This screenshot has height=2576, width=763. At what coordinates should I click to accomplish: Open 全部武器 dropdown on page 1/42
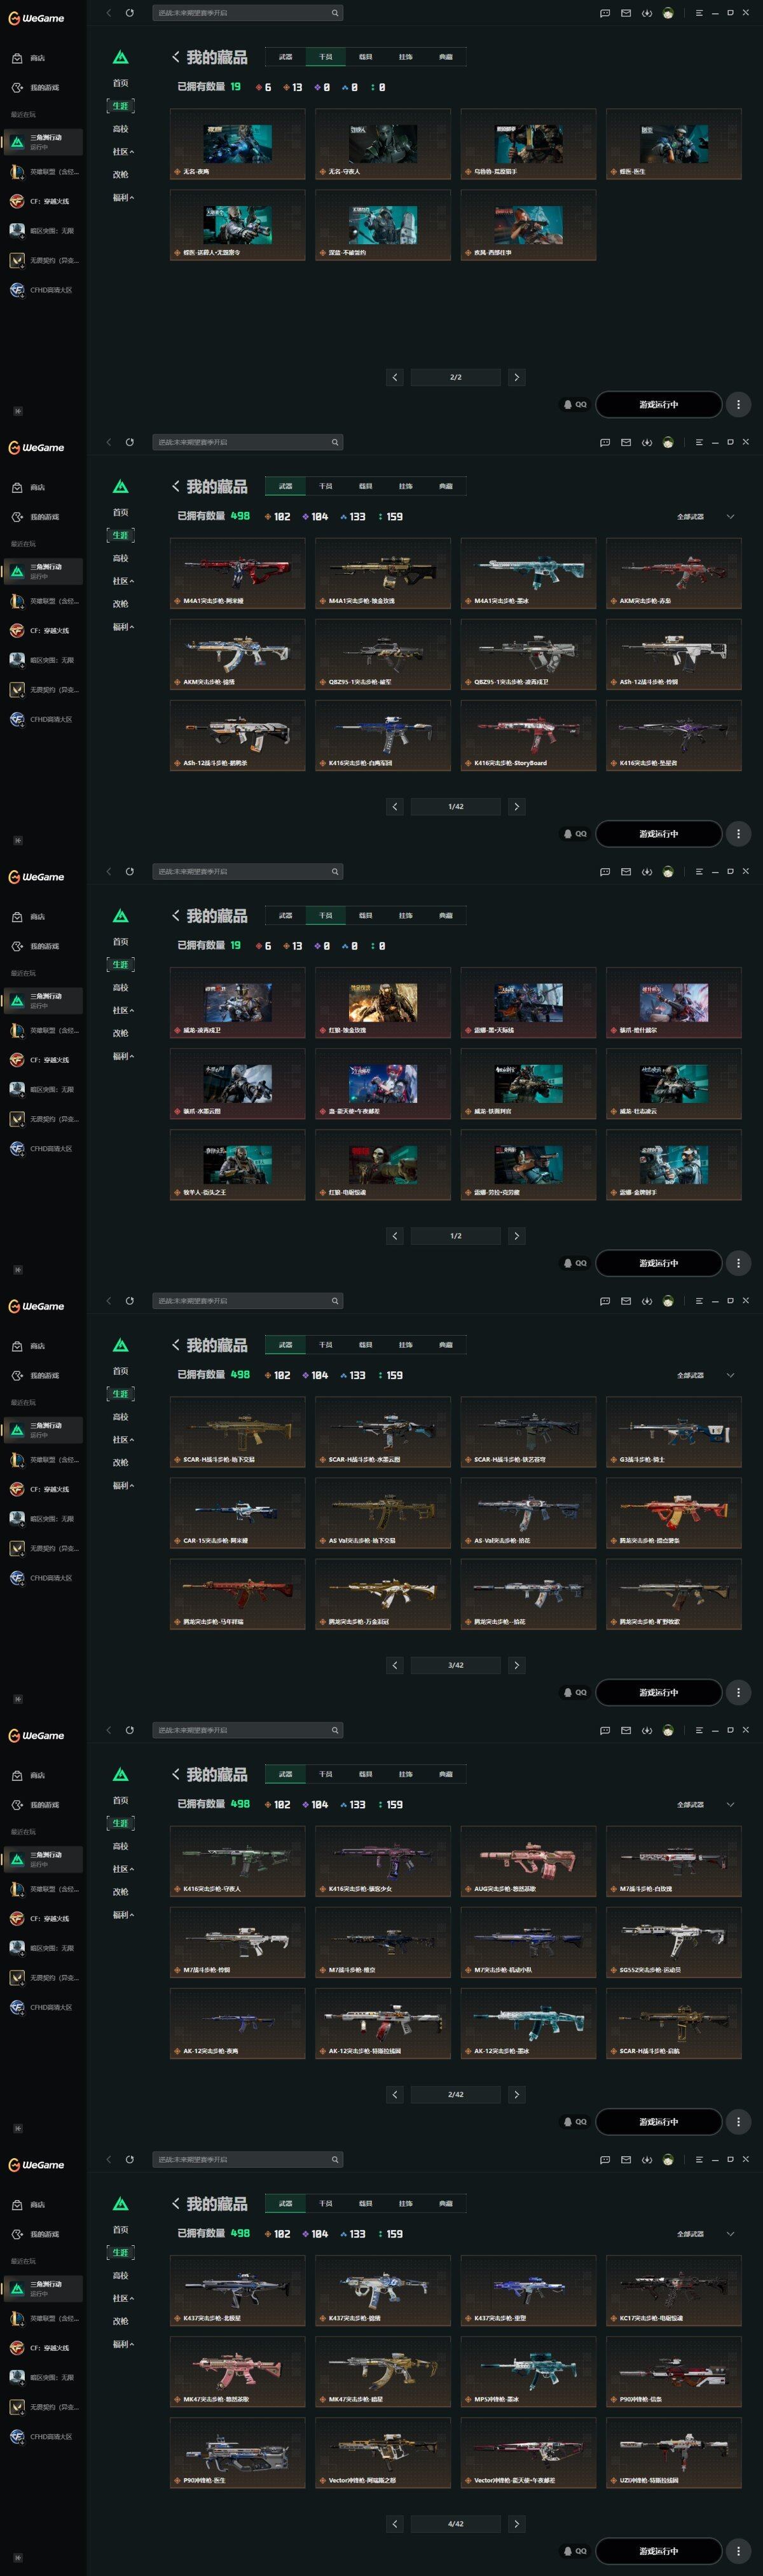[705, 516]
